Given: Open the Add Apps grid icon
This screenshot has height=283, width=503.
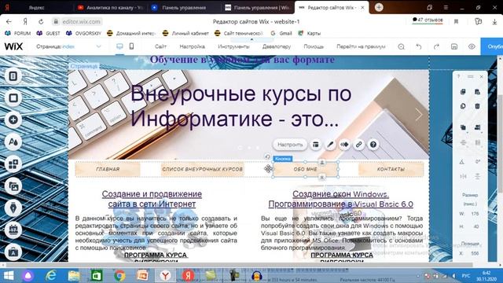Looking at the screenshot, I should click(13, 164).
